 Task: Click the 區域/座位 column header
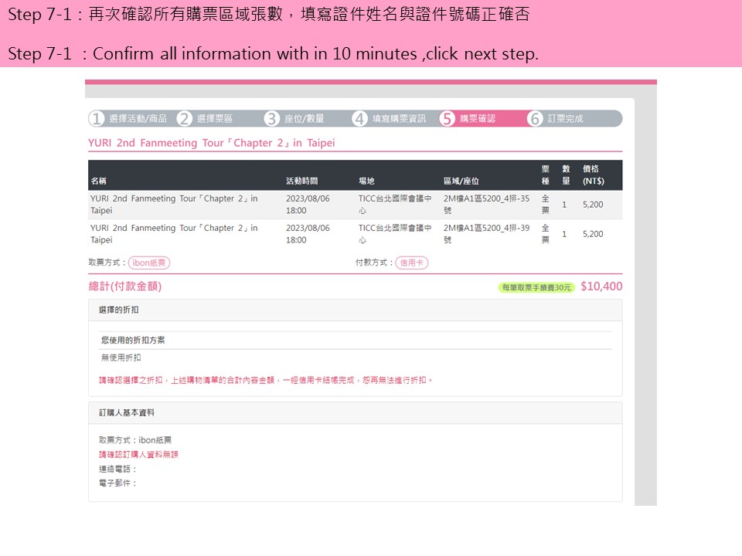[461, 181]
